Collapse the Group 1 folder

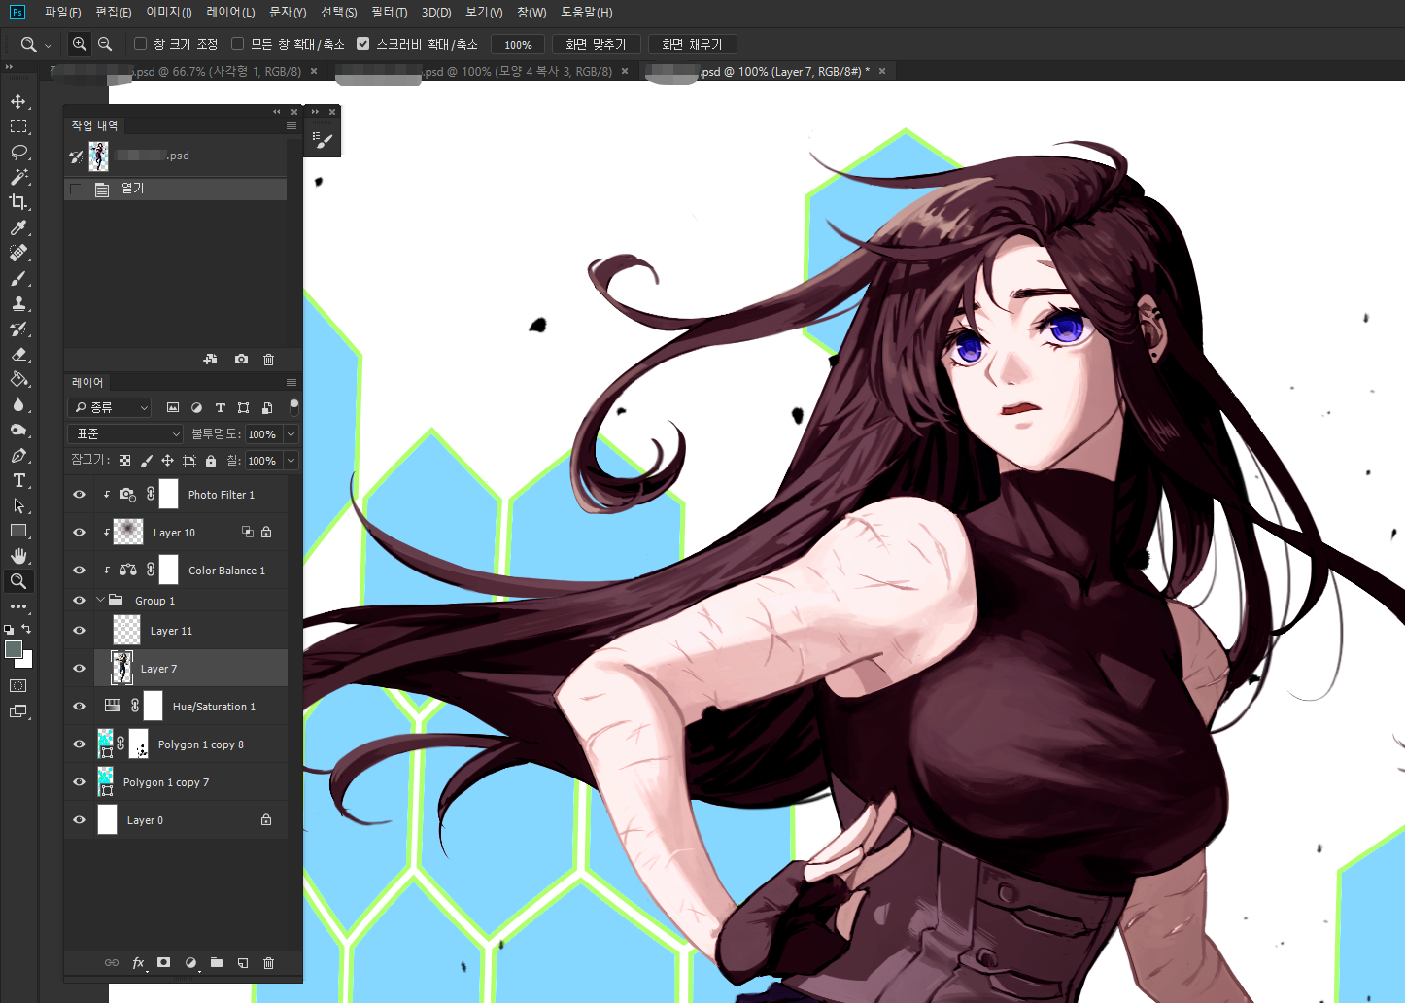(101, 600)
